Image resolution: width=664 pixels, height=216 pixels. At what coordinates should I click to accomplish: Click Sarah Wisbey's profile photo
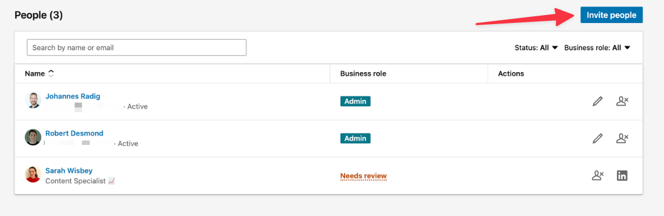pos(33,174)
